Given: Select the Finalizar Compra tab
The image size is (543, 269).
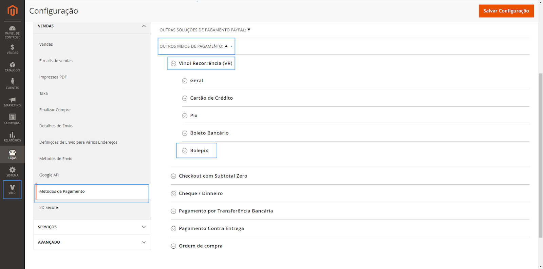Looking at the screenshot, I should 55,110.
